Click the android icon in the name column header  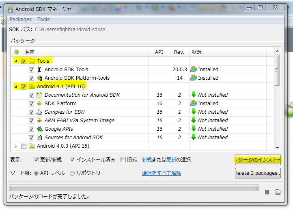pos(17,52)
